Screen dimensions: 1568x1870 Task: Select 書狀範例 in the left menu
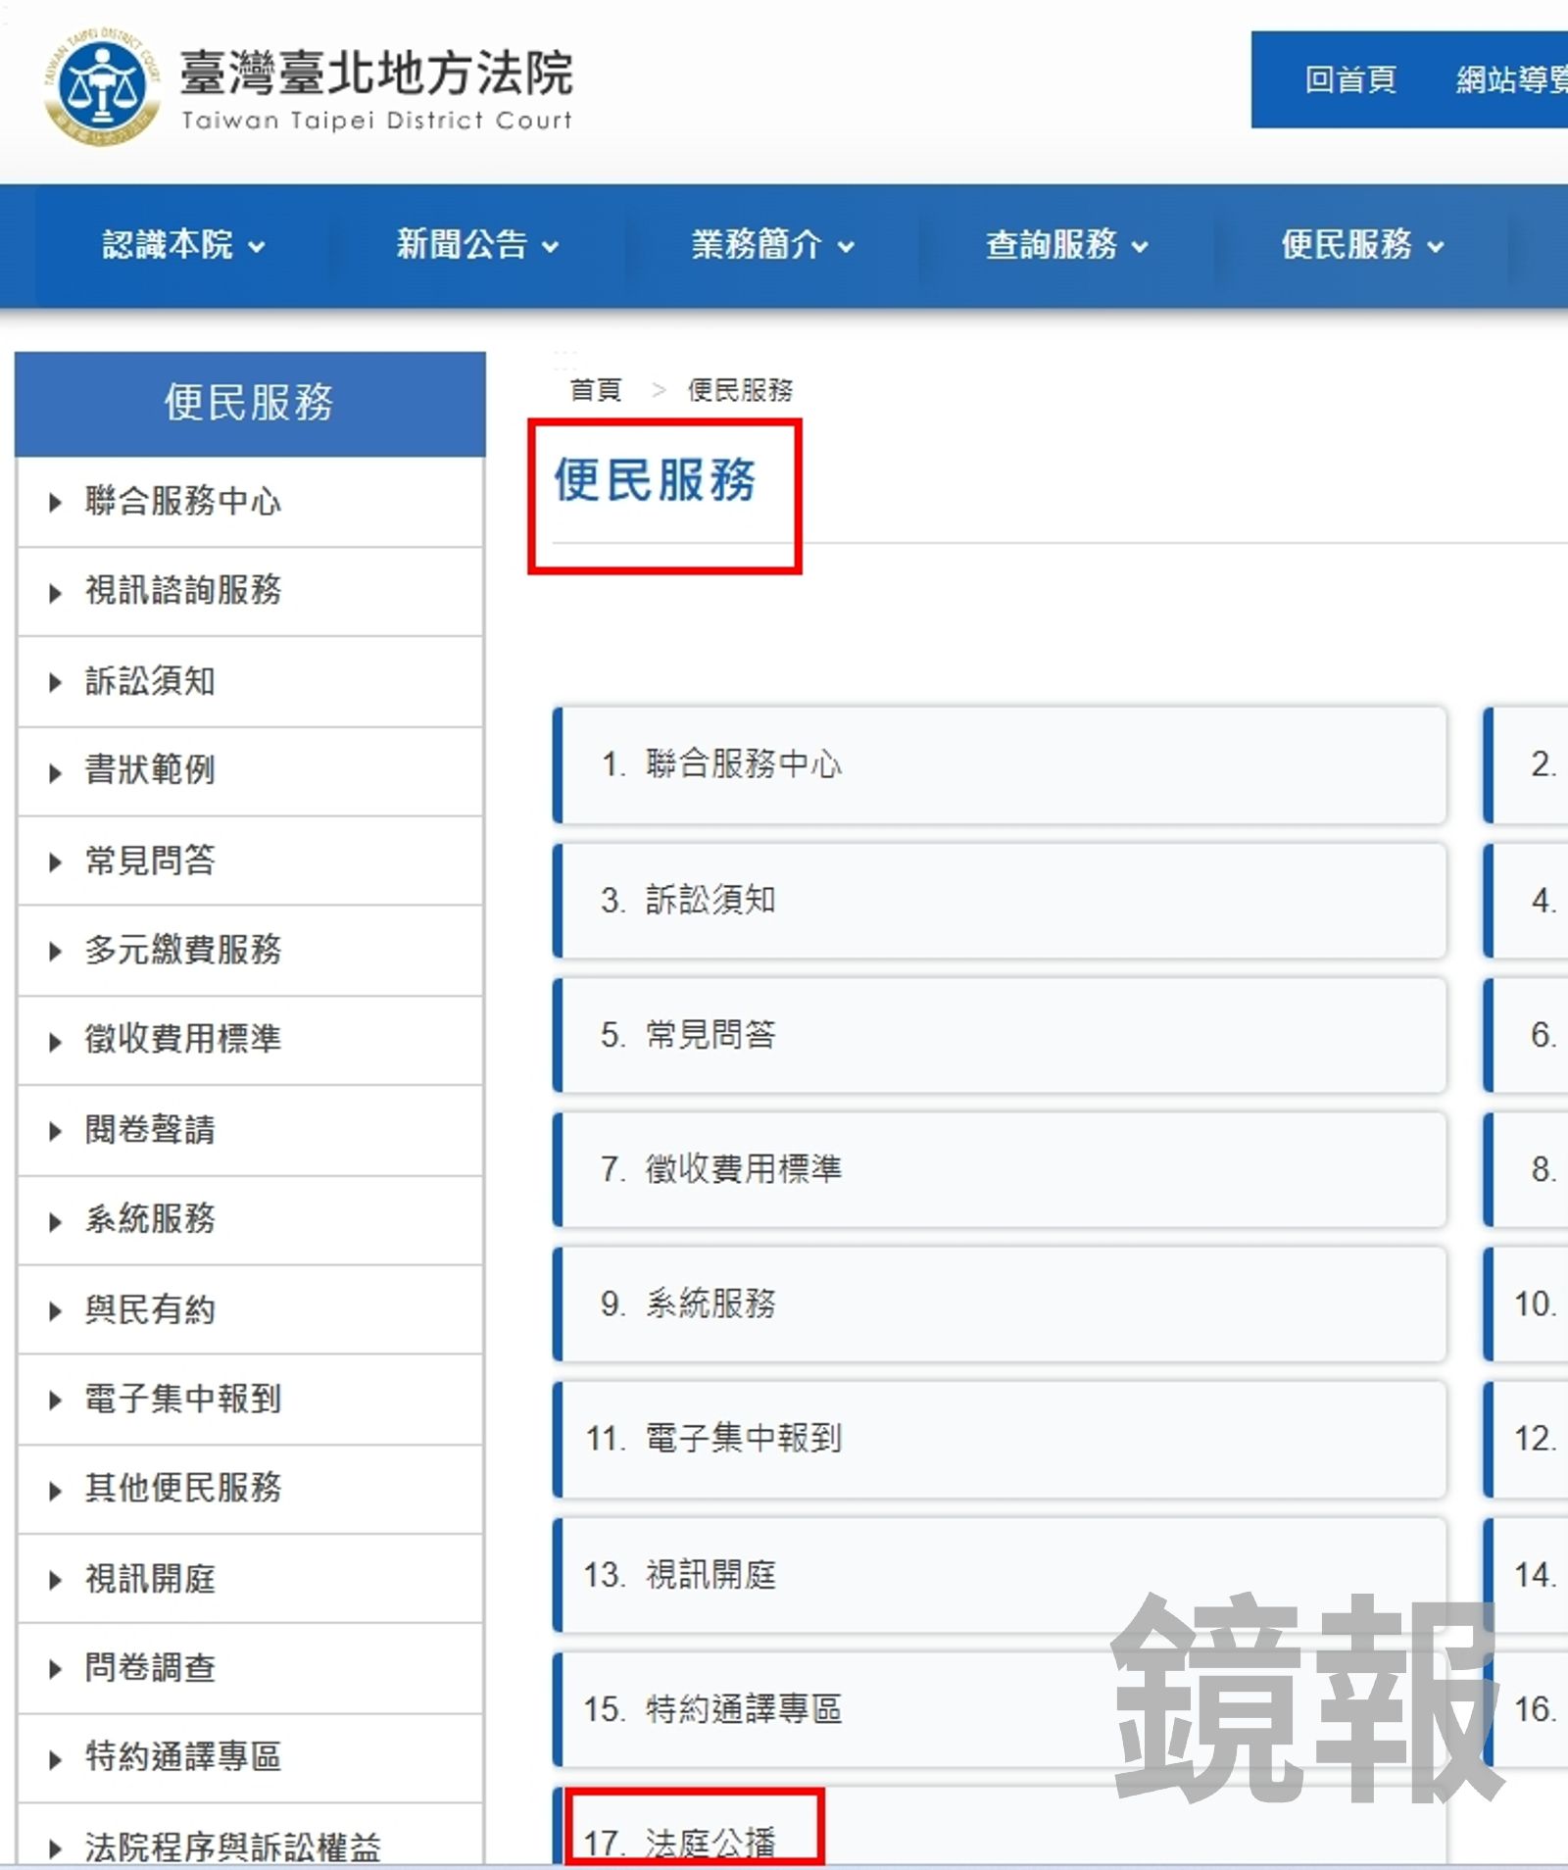pos(152,772)
